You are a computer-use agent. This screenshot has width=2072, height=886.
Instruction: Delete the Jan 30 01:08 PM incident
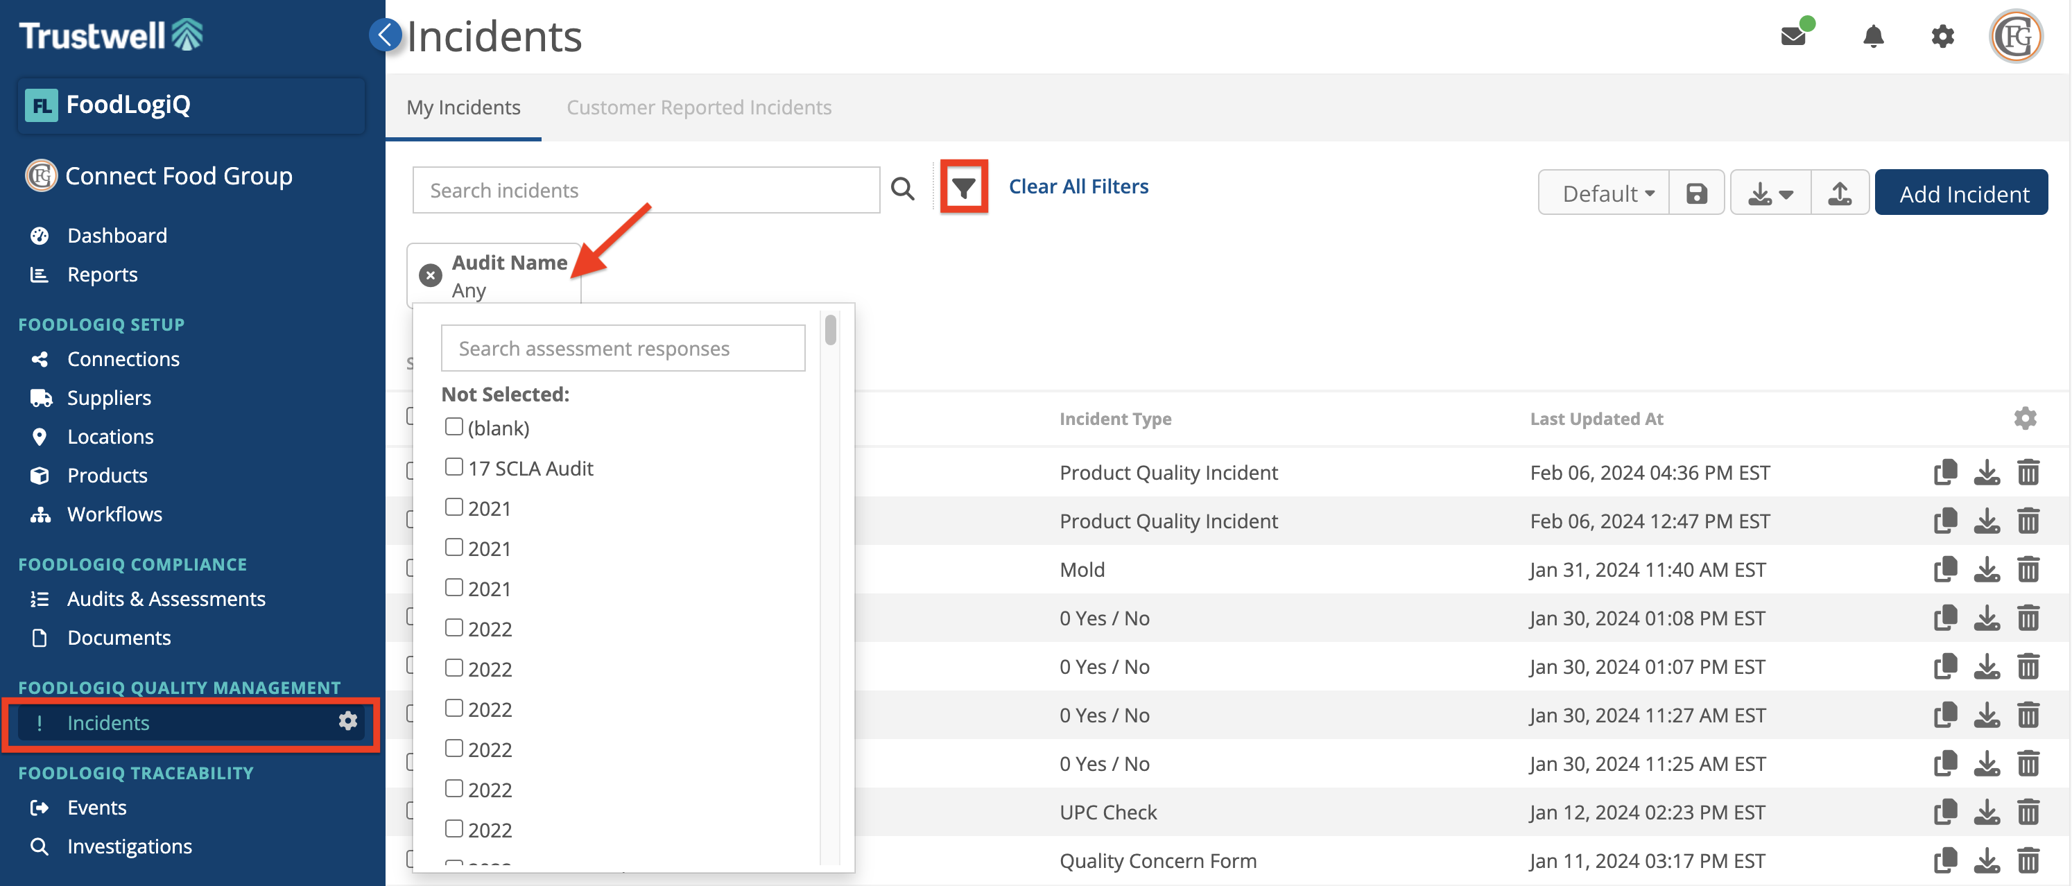[x=2028, y=618]
